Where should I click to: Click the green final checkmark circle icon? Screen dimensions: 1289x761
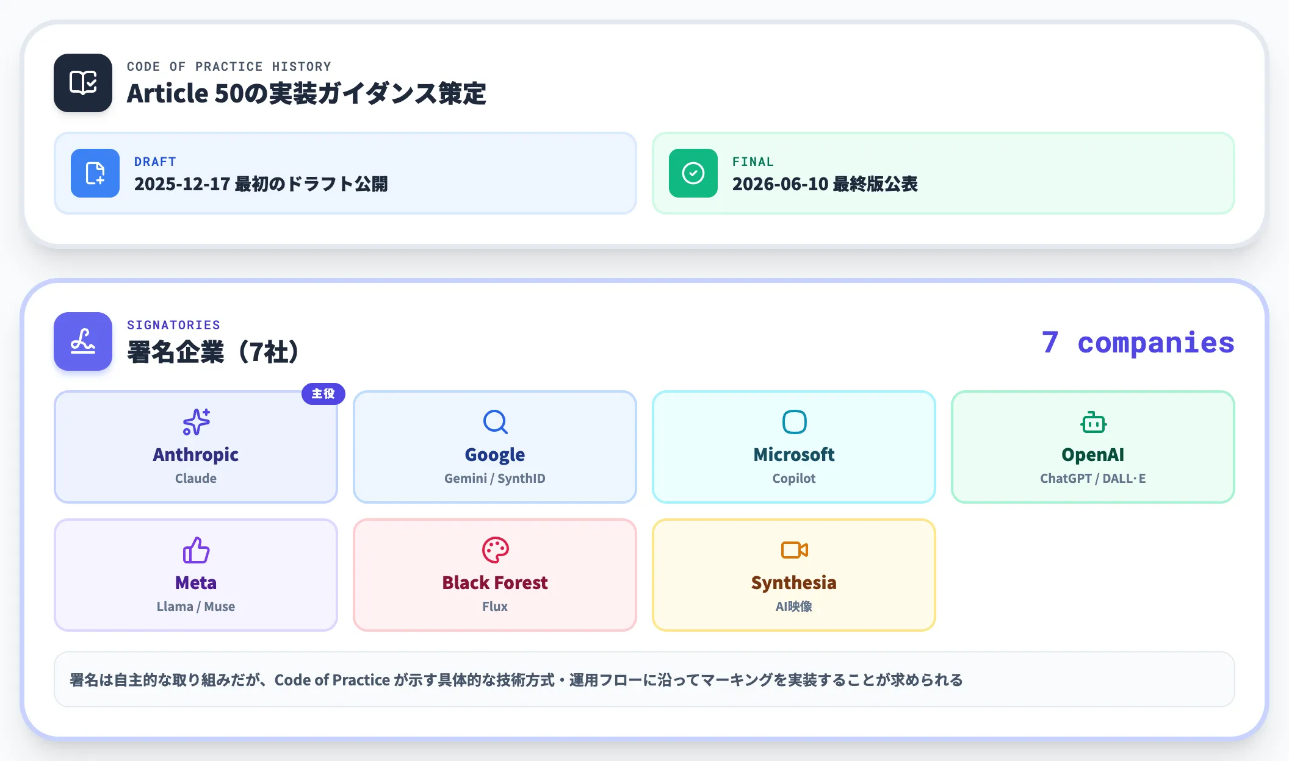(693, 173)
